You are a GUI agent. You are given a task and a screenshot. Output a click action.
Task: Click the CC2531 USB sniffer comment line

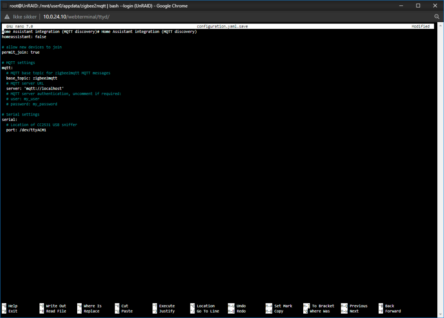tap(42, 125)
